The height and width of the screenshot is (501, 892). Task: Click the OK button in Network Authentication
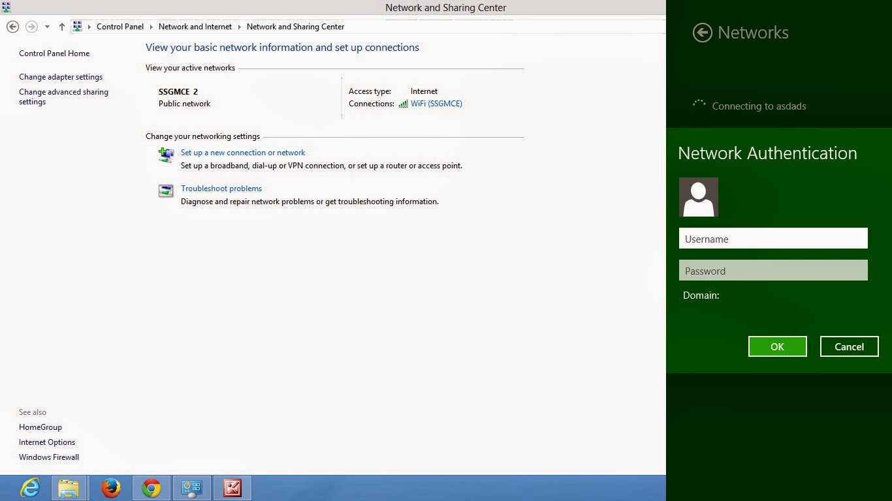777,346
